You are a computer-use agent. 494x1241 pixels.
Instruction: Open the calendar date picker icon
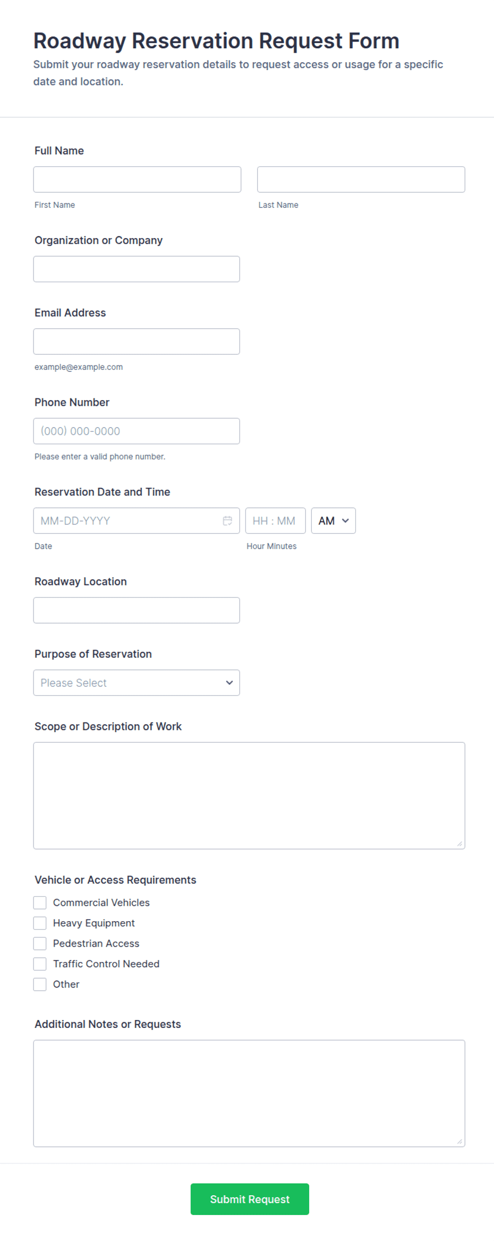227,521
